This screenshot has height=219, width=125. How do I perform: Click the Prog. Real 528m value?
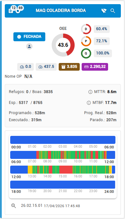[111, 113]
